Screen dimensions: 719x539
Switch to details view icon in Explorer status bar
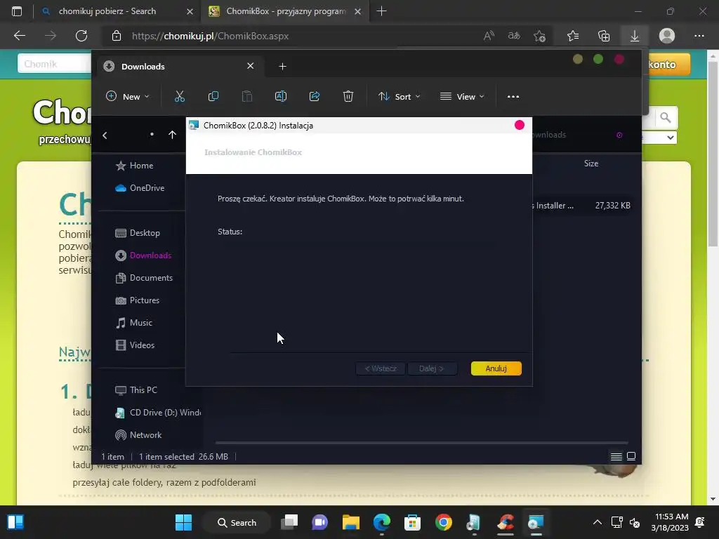pos(616,456)
